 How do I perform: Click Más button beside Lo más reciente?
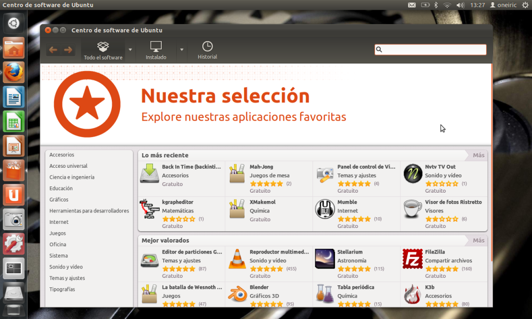pyautogui.click(x=478, y=155)
